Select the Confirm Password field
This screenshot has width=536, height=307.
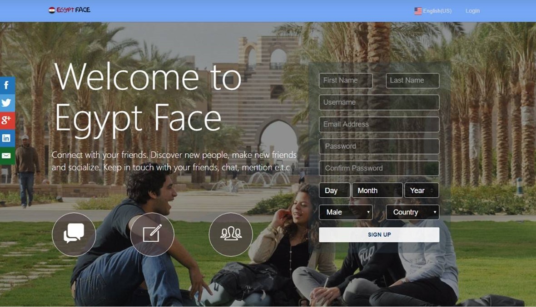[379, 168]
